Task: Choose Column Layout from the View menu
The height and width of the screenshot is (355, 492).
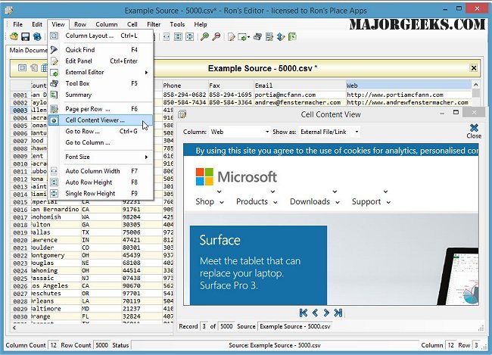Action: pyautogui.click(x=101, y=36)
